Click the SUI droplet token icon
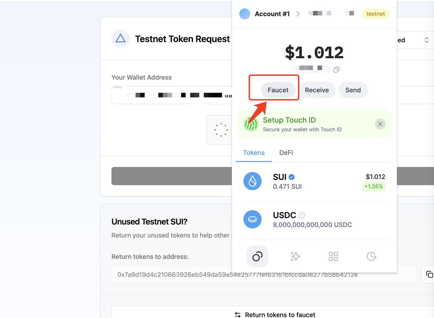 click(252, 181)
